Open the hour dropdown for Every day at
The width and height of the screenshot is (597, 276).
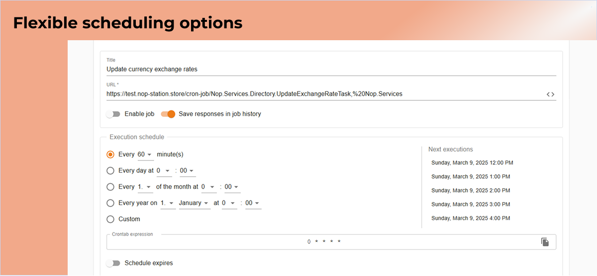[164, 171]
